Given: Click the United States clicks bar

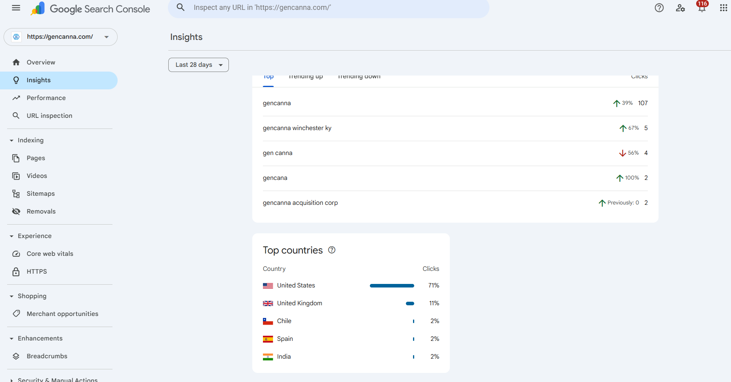Looking at the screenshot, I should click(392, 286).
